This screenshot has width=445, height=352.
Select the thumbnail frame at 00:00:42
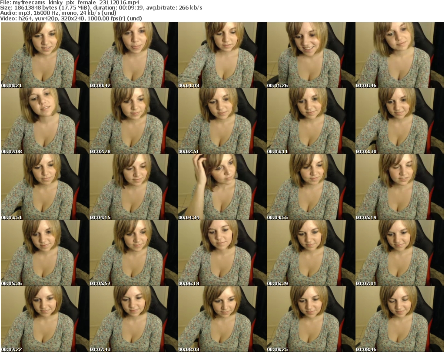(x=134, y=55)
